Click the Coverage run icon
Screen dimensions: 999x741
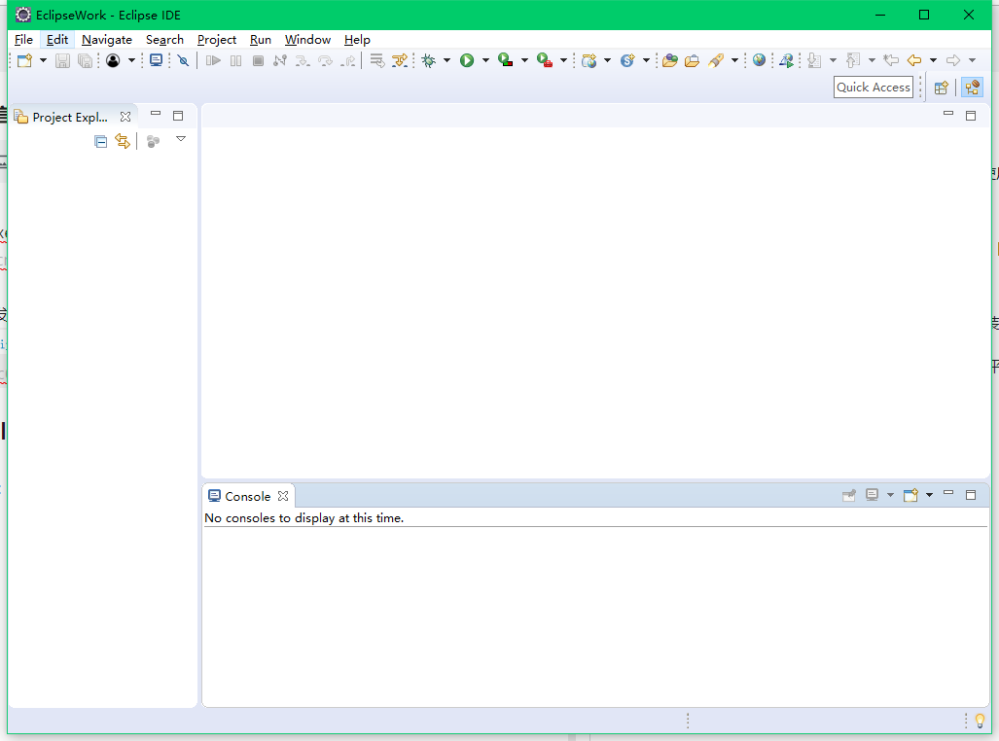coord(506,60)
